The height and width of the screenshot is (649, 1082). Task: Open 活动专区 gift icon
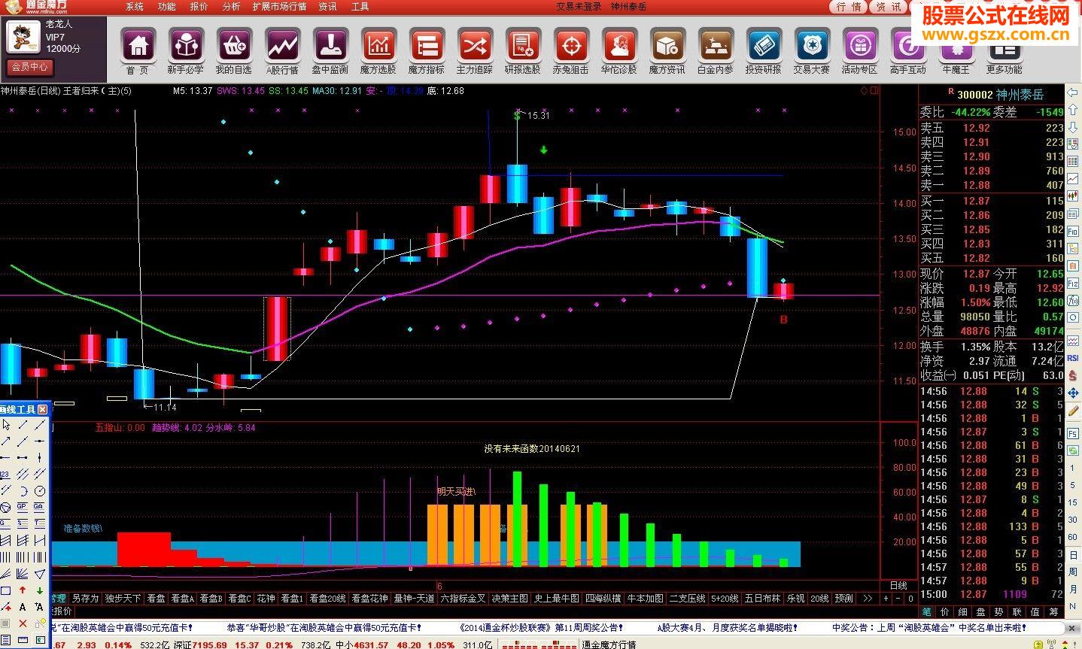pyautogui.click(x=859, y=44)
